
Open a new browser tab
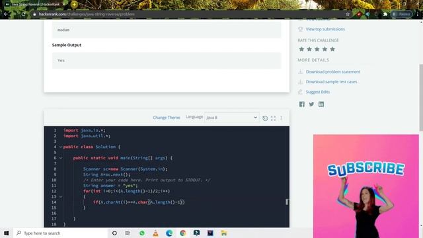(74, 5)
